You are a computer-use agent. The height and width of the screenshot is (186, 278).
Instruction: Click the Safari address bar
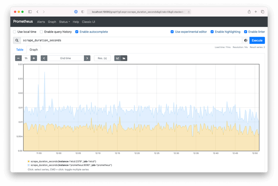[x=139, y=12]
